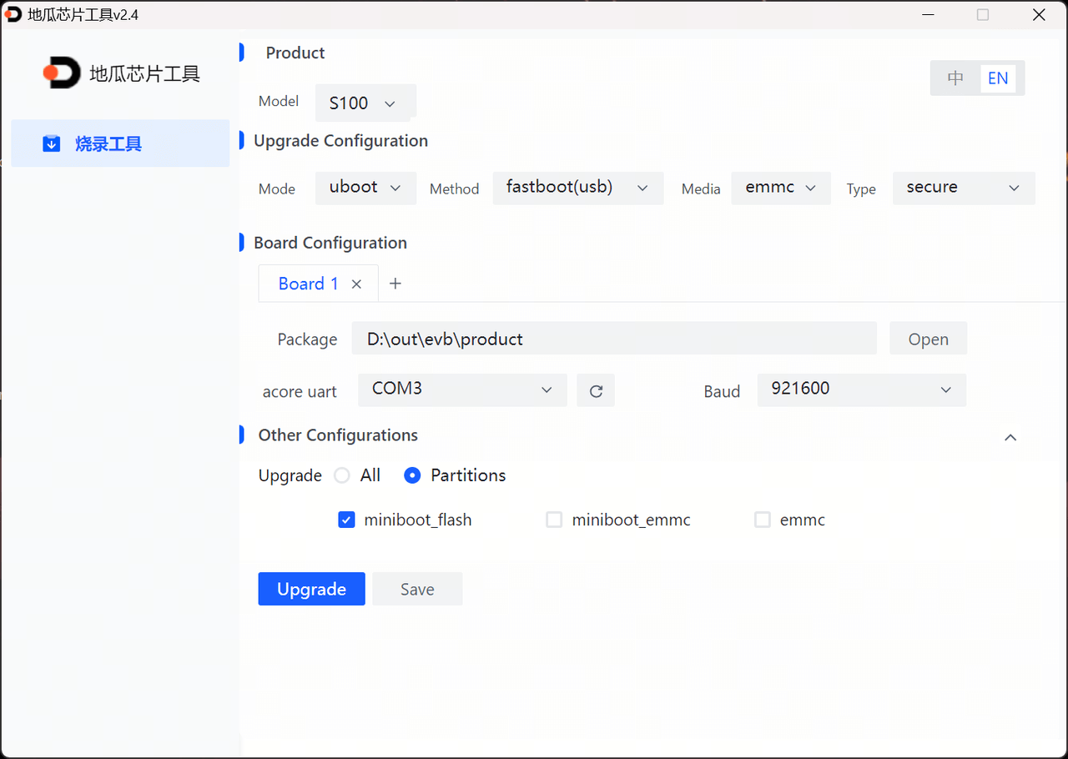The width and height of the screenshot is (1068, 759).
Task: Click the refresh COM port icon
Action: coord(596,390)
